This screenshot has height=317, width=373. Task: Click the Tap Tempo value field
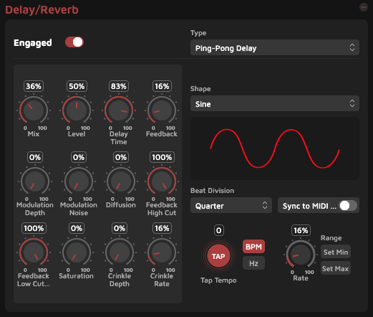coord(218,230)
